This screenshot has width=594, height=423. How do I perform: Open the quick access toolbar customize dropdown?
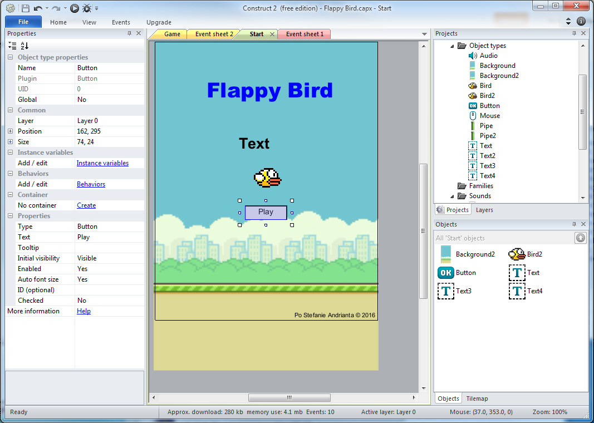pos(97,8)
